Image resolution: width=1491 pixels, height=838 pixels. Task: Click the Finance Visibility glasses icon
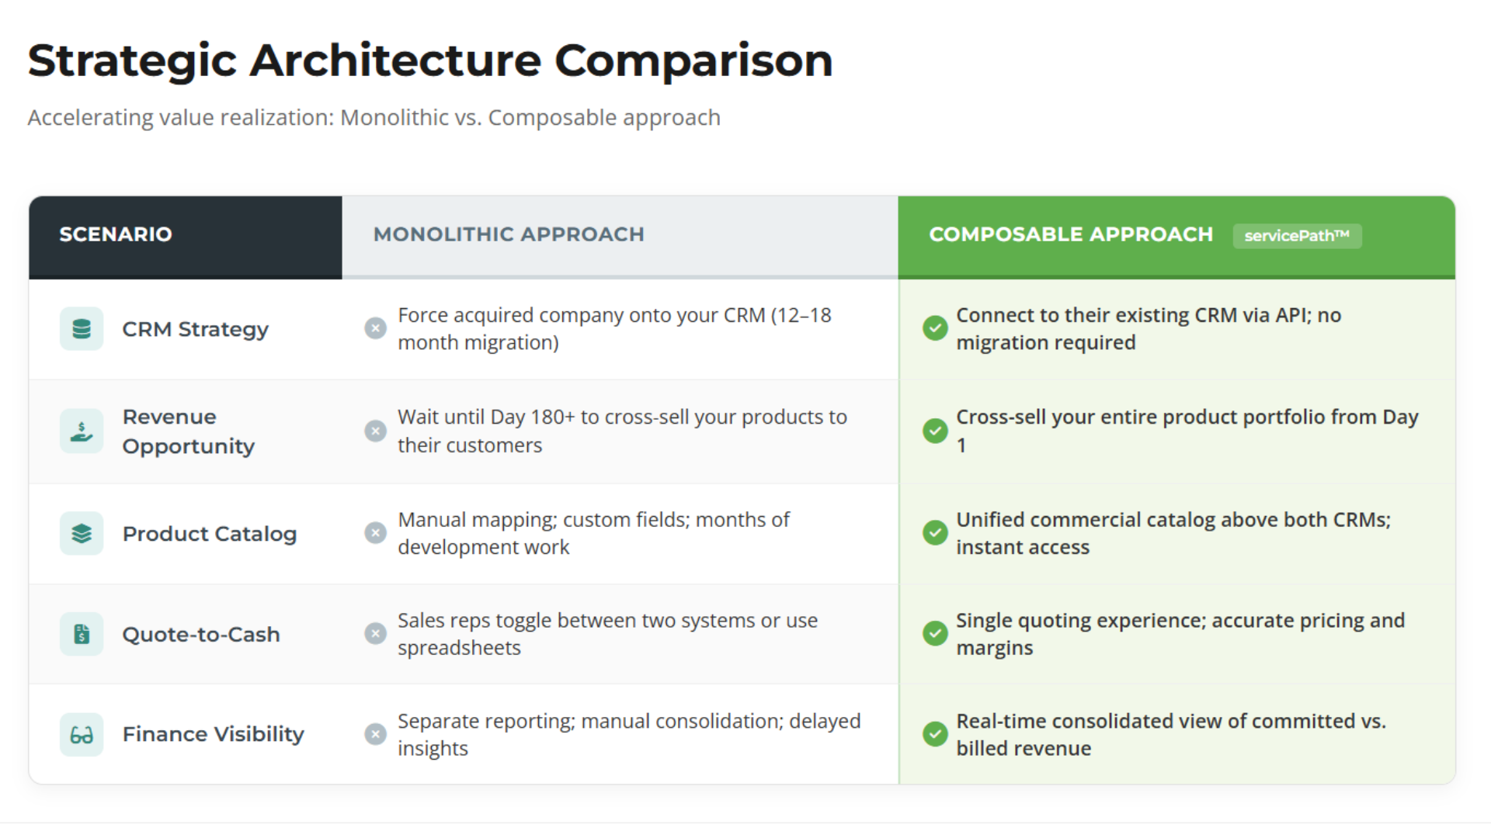click(x=82, y=734)
